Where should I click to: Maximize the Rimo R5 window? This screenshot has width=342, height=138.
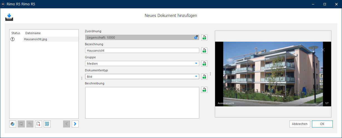324,4
